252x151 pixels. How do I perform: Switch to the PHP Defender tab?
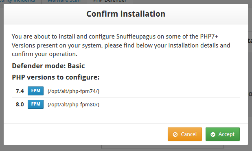point(110,1)
